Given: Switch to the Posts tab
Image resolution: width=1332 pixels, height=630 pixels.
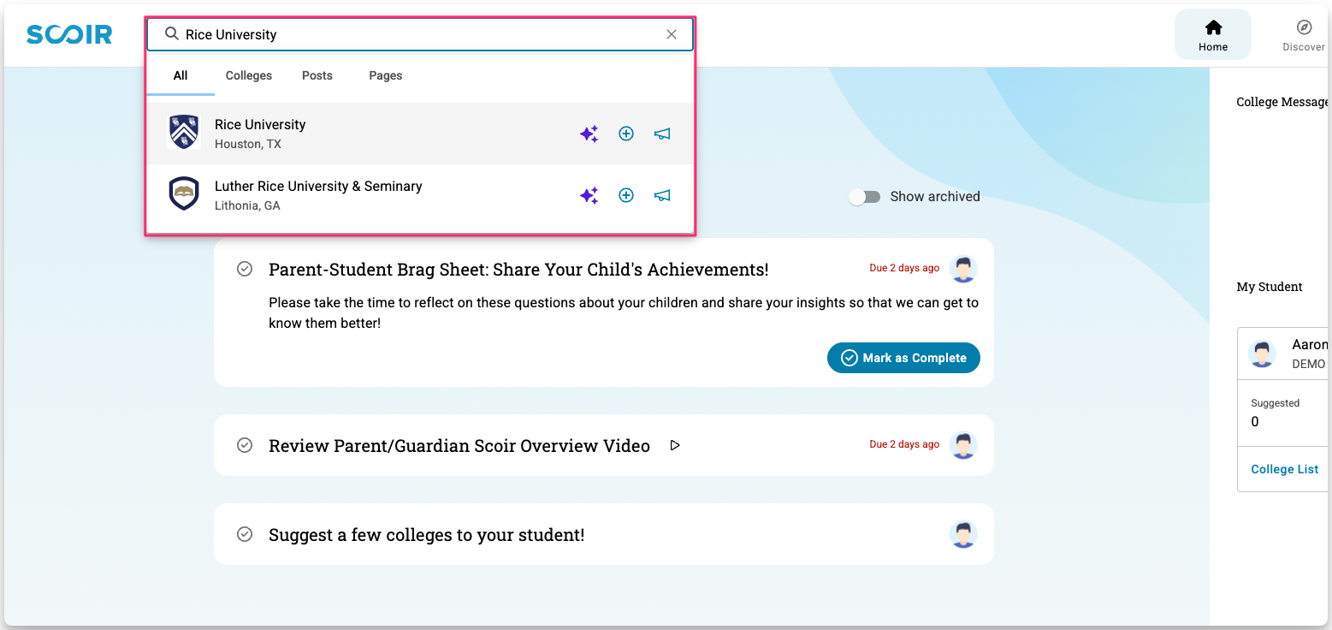Looking at the screenshot, I should (317, 75).
